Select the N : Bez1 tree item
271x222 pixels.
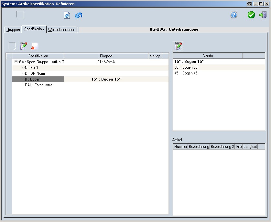31,68
